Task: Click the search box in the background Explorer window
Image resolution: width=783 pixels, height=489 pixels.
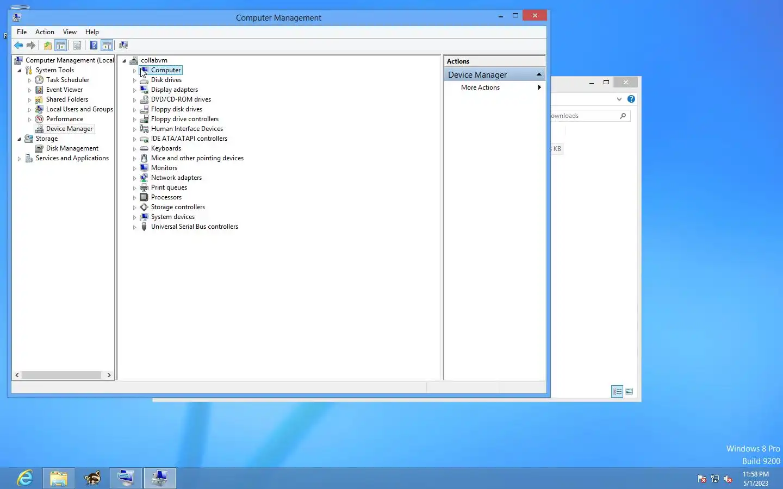Action: click(x=590, y=116)
